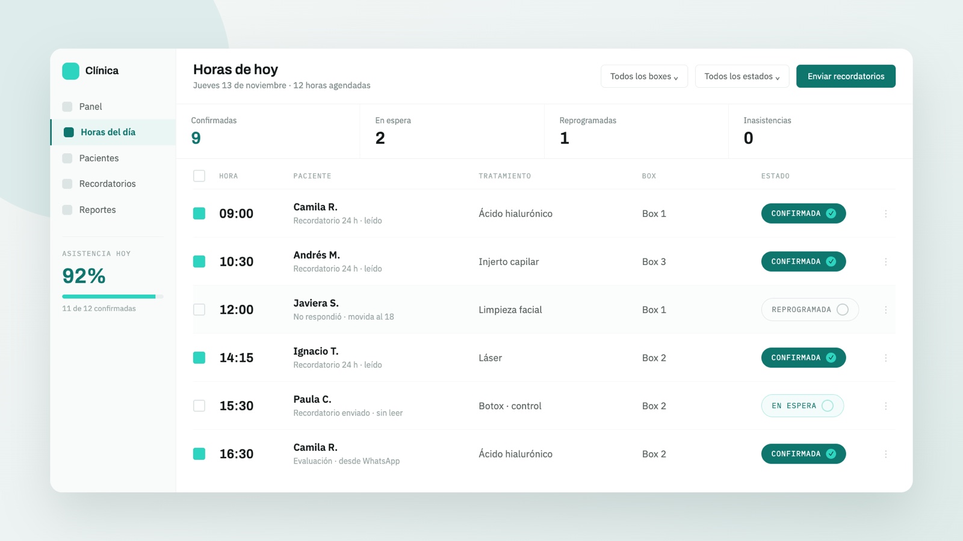
Task: Click CONFIRMADA badge for 16:30 appointment
Action: tap(804, 454)
